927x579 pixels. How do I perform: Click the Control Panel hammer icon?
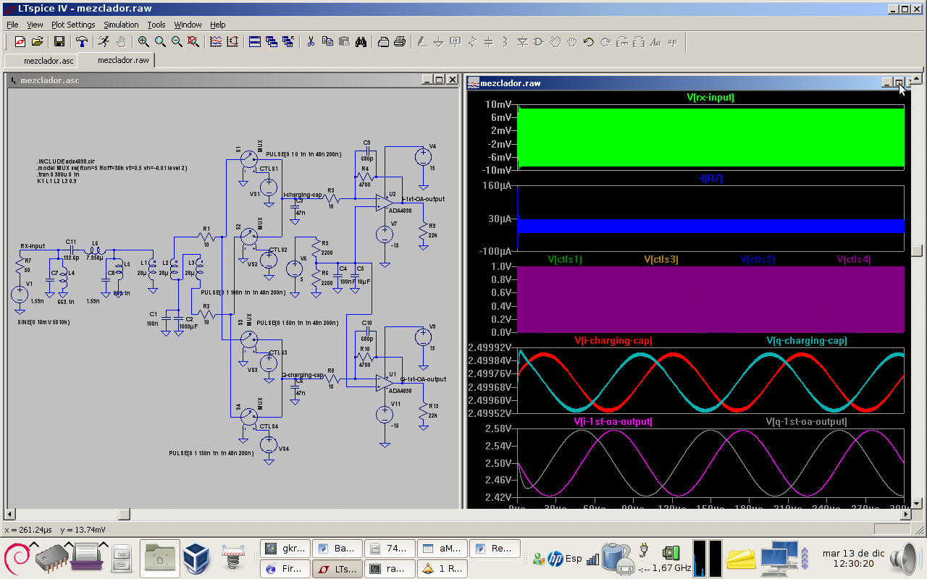[82, 42]
